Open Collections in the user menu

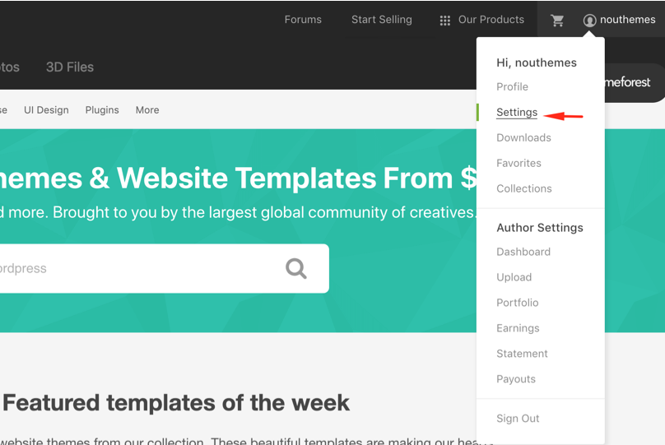(x=523, y=188)
